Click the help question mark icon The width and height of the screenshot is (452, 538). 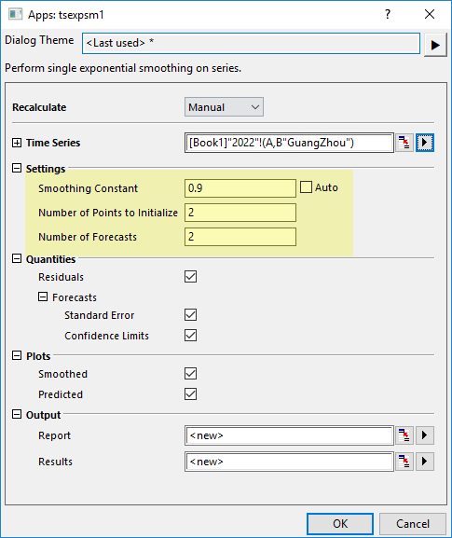[387, 14]
